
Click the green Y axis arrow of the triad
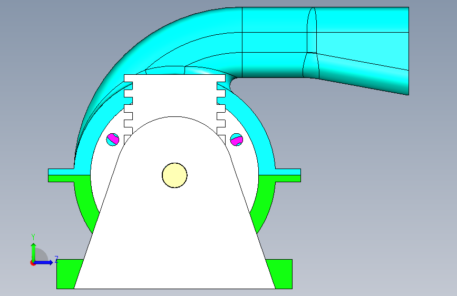tap(33, 252)
